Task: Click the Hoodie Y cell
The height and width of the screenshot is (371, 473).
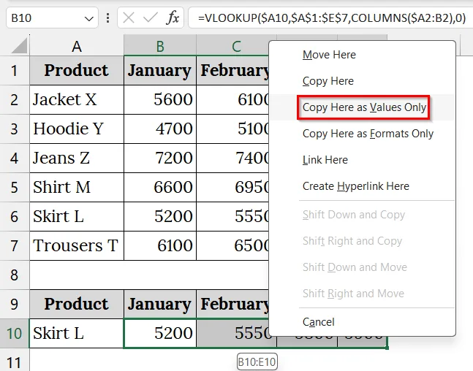Action: (x=77, y=129)
